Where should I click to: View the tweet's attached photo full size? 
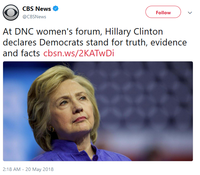(x=98, y=111)
